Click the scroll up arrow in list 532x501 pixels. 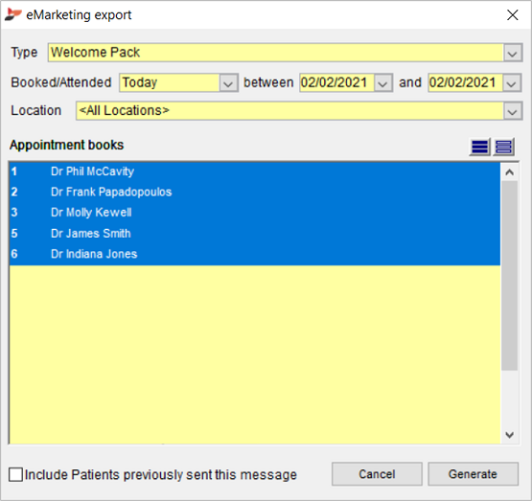tap(509, 172)
